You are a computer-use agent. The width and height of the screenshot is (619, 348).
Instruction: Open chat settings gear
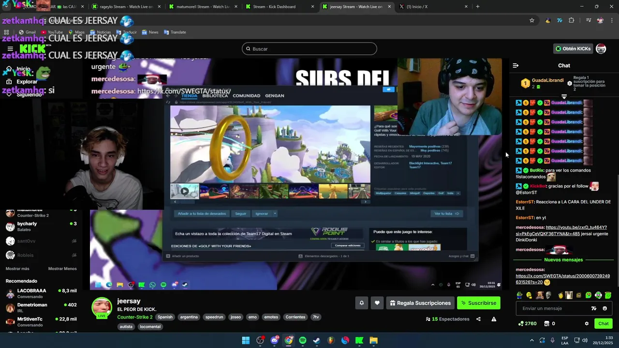(x=587, y=323)
